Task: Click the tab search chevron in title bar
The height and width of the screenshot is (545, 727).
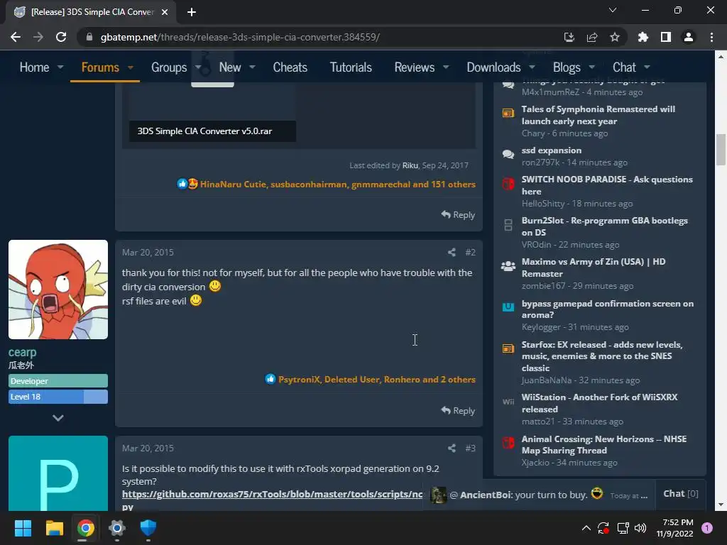Action: coord(613,10)
